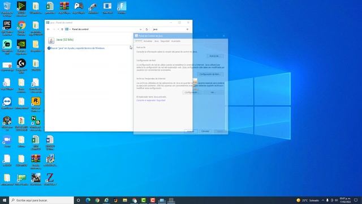
Task: Switch to the Actualizar tab
Action: click(148, 41)
